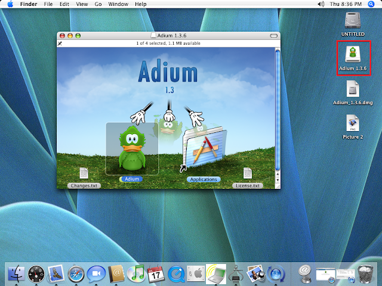This screenshot has width=382, height=286.
Task: Toggle the toolbar with the pill button
Action: click(273, 36)
